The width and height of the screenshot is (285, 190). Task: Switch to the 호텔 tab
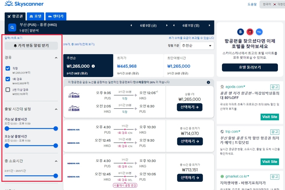coord(35,16)
